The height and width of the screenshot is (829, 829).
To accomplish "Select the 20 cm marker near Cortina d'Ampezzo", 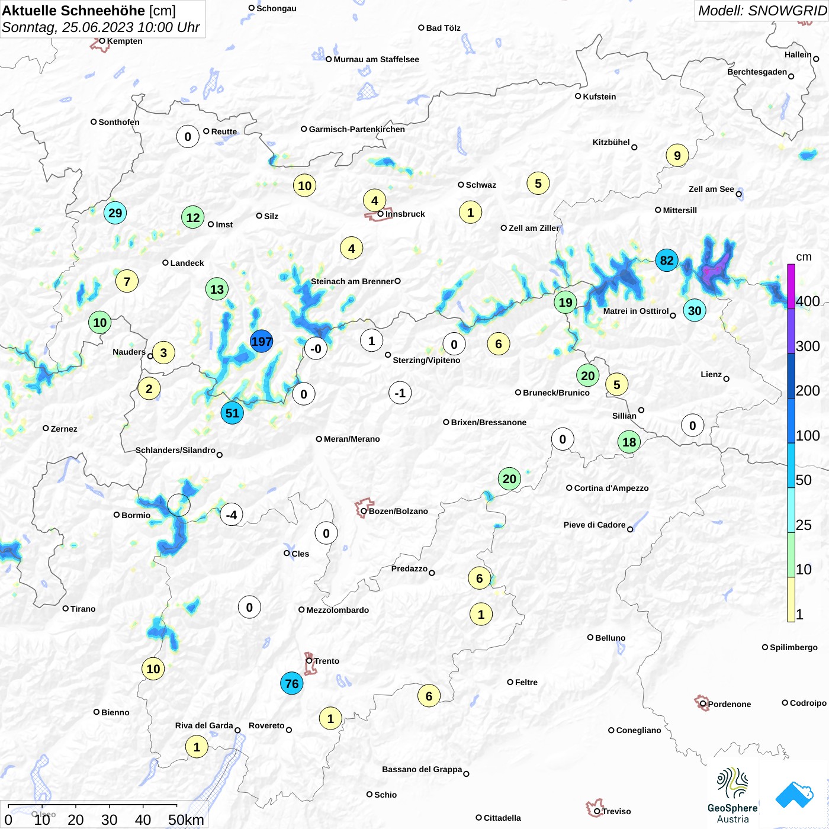I will (x=509, y=478).
